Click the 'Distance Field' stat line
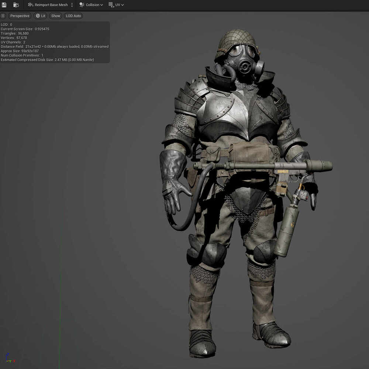This screenshot has height=369, width=369. 55,46
